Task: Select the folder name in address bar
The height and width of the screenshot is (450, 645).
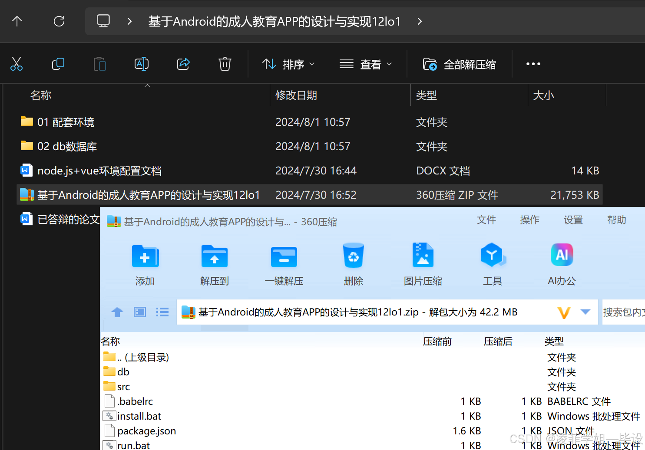Action: (275, 21)
